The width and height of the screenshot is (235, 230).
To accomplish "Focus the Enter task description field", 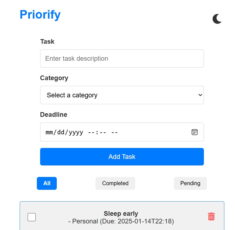I will 122,59.
